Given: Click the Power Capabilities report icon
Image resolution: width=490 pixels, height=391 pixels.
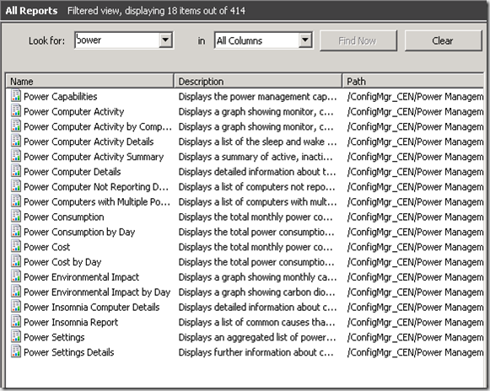Looking at the screenshot, I should 16,96.
